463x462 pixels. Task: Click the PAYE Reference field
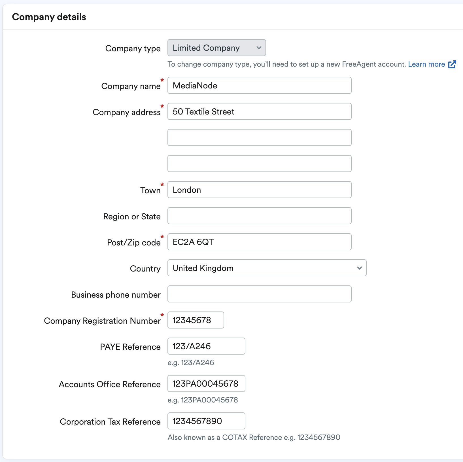point(206,346)
